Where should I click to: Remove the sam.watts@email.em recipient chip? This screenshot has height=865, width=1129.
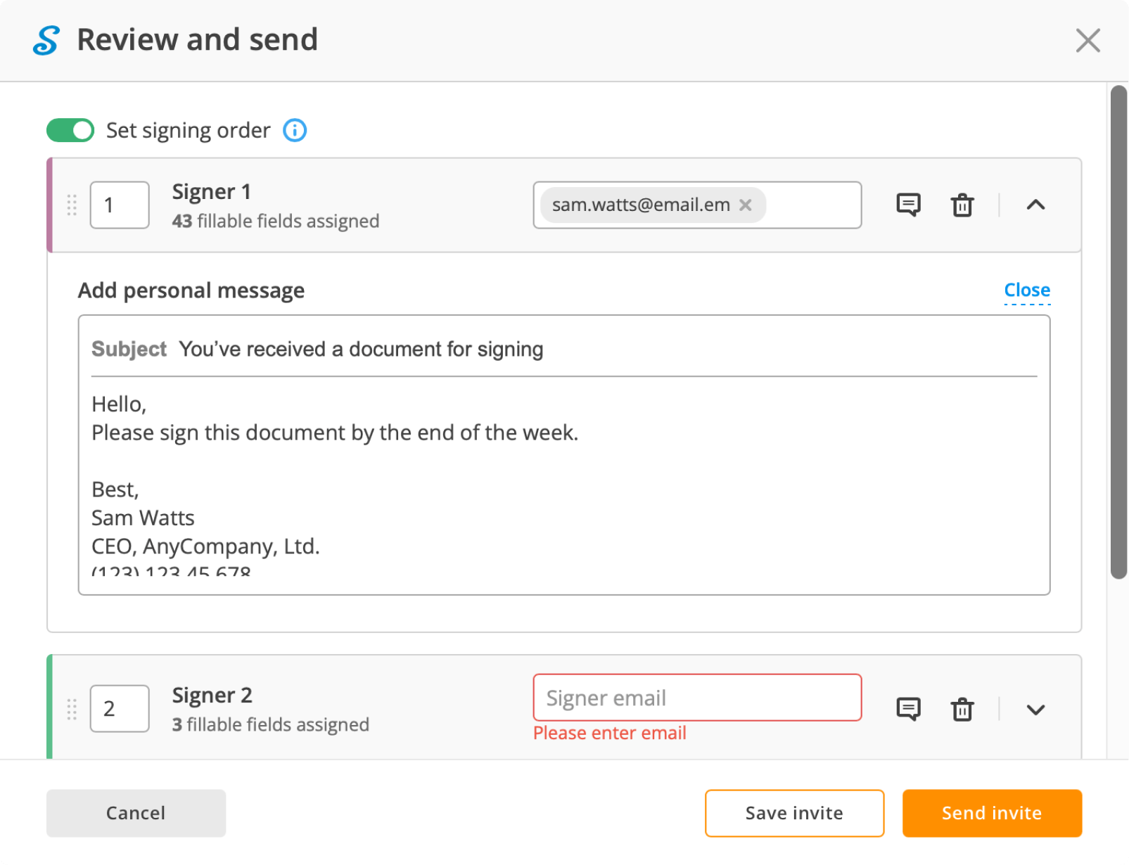click(745, 205)
